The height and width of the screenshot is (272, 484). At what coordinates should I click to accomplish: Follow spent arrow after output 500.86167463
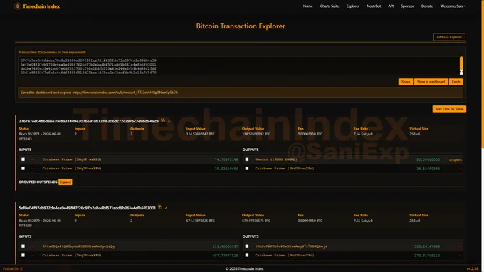tap(461, 246)
